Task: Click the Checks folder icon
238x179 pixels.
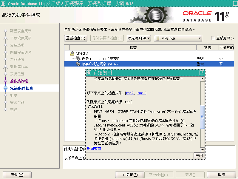Action: (x=72, y=53)
